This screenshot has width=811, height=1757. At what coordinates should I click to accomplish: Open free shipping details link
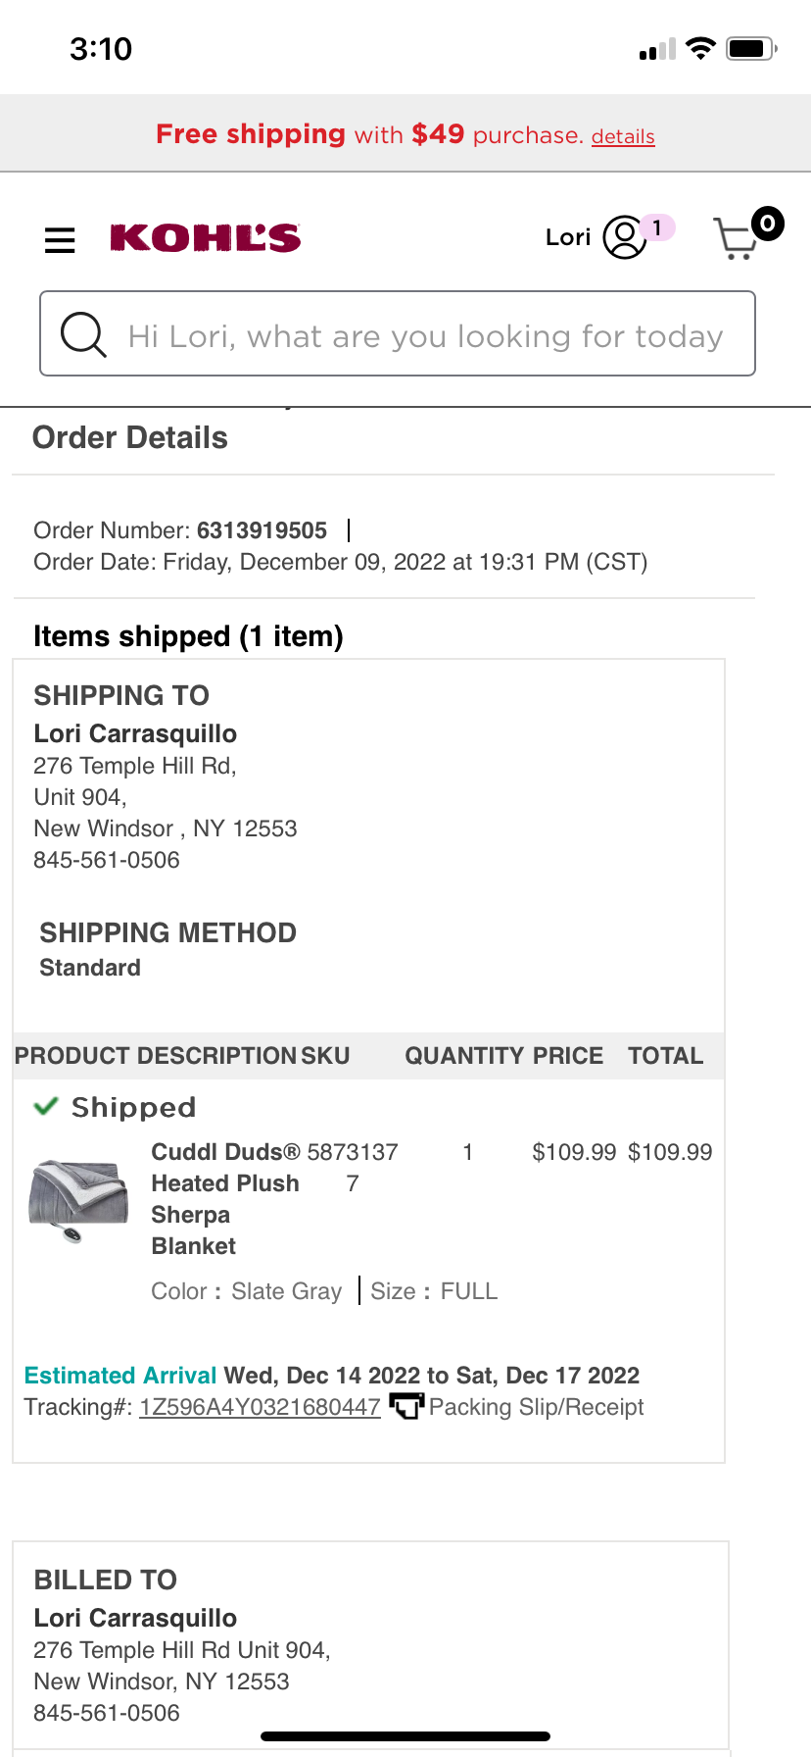(x=623, y=136)
